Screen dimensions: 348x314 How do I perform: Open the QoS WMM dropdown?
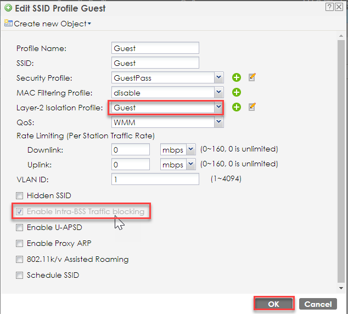[218, 122]
